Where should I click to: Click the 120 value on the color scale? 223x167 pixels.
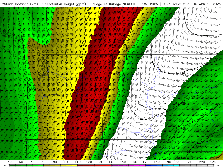click(89, 162)
